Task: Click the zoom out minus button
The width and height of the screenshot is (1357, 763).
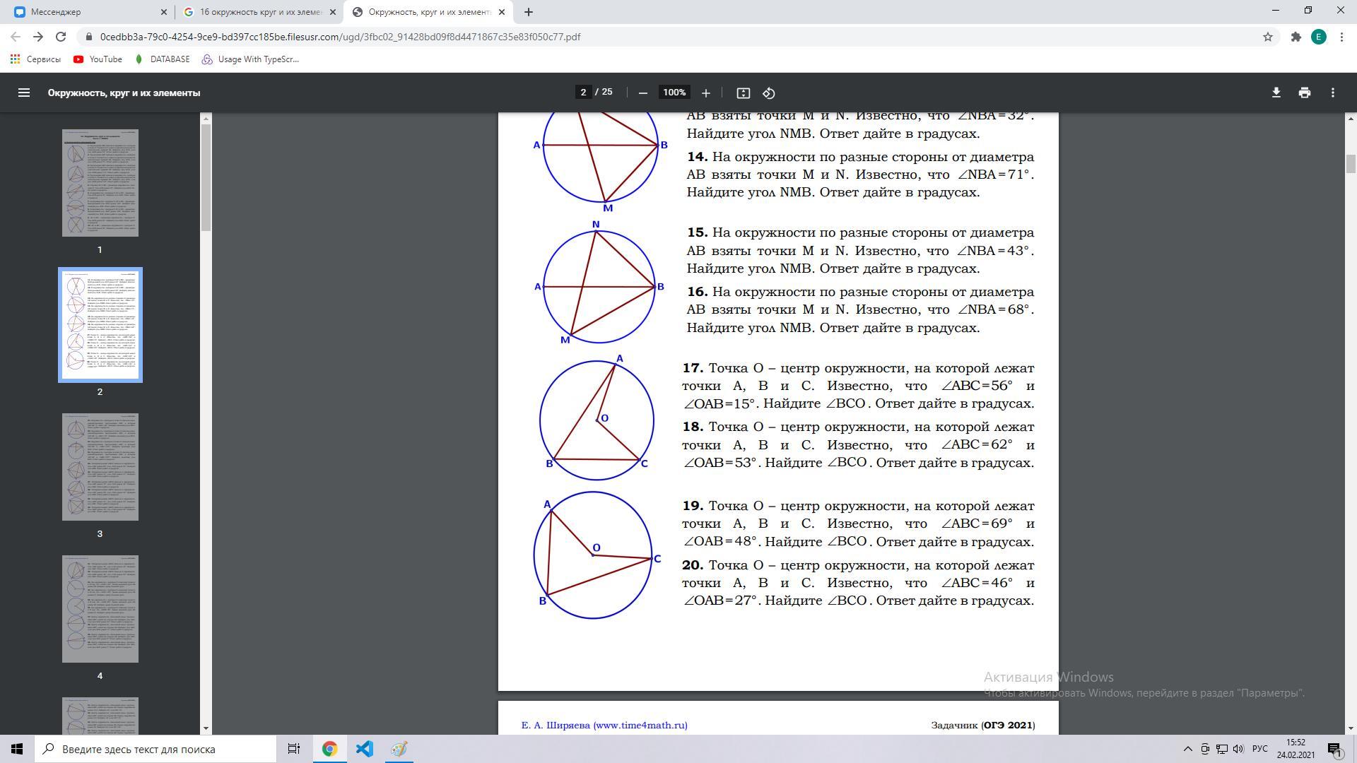Action: coord(642,93)
